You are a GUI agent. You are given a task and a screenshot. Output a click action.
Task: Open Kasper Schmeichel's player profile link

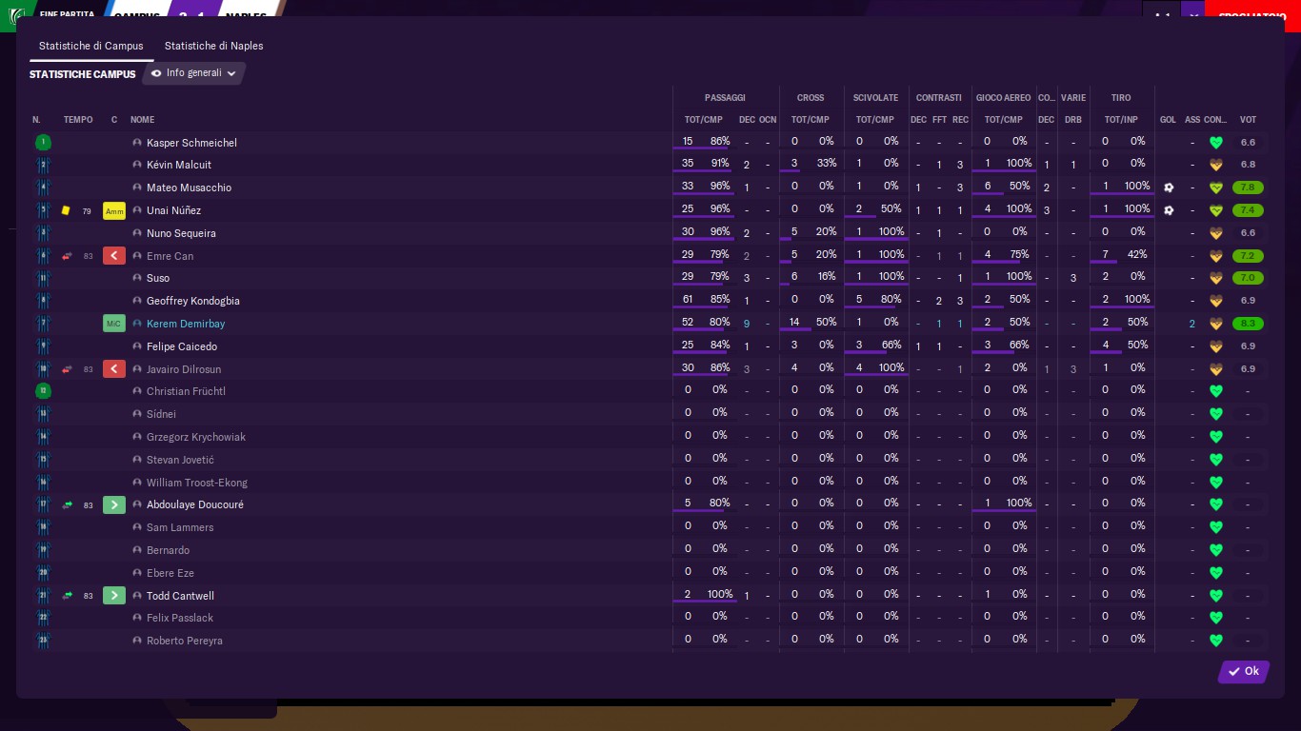pos(191,143)
